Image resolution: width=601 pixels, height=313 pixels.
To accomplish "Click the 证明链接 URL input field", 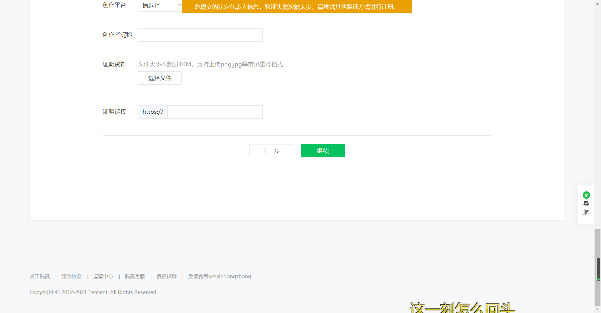I will (215, 112).
